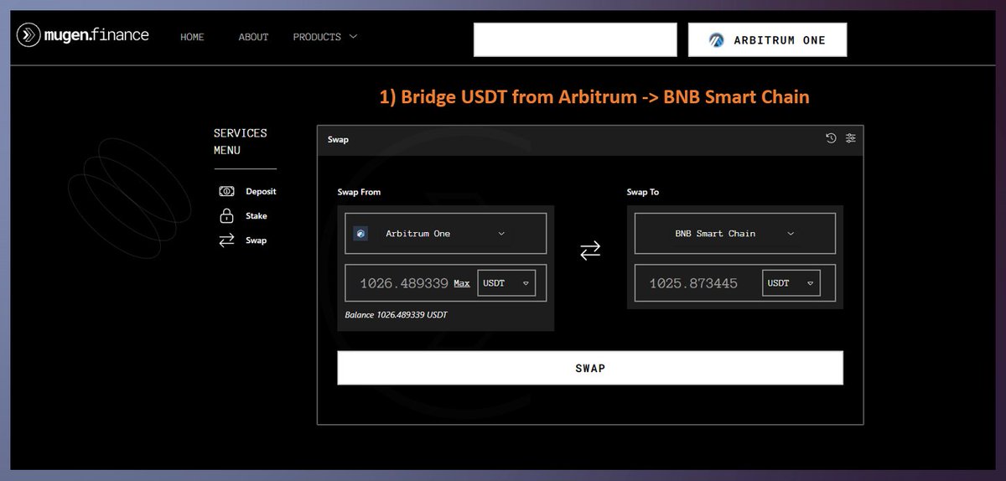Open Deposit in services menu
Screen dimensions: 1006x481
tap(261, 191)
